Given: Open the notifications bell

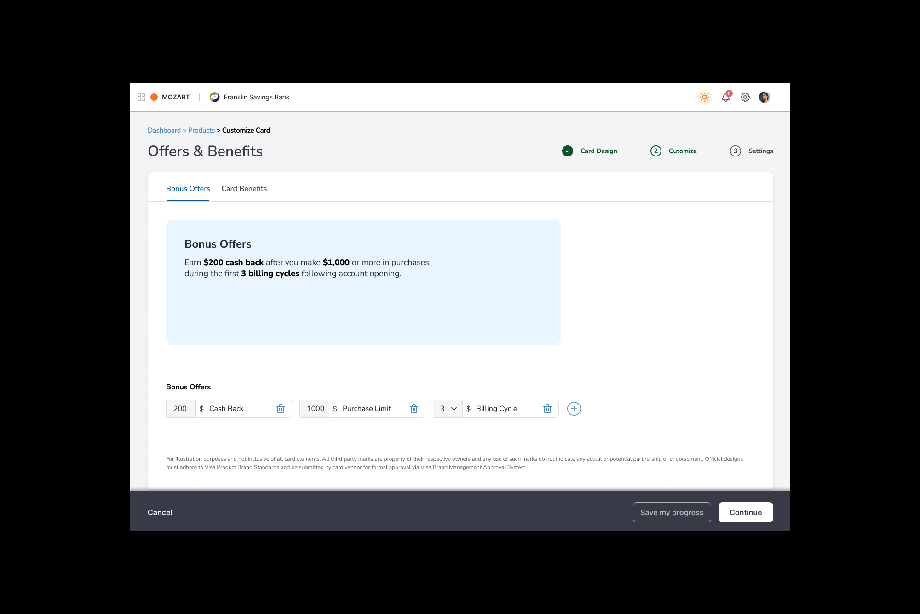Looking at the screenshot, I should point(726,97).
